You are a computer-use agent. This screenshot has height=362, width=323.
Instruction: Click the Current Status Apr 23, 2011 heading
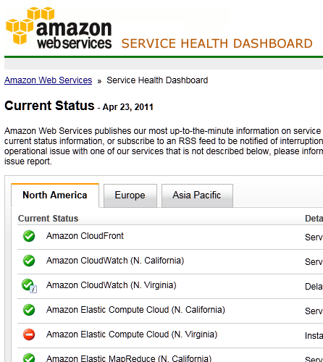79,106
